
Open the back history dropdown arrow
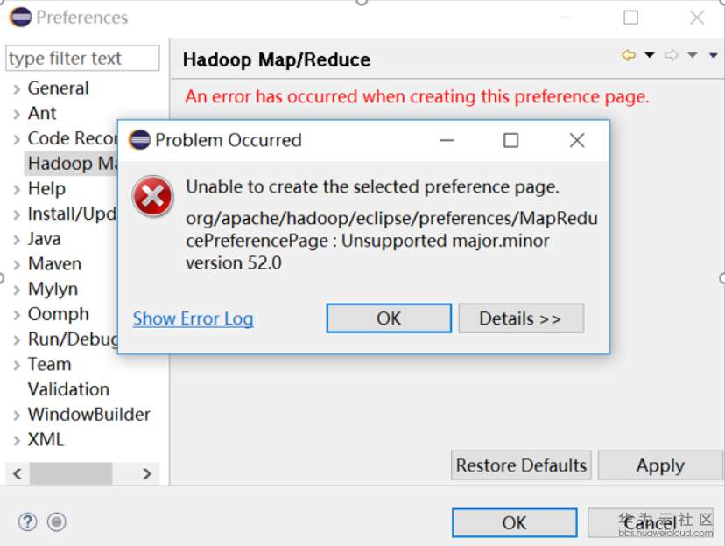click(x=650, y=56)
